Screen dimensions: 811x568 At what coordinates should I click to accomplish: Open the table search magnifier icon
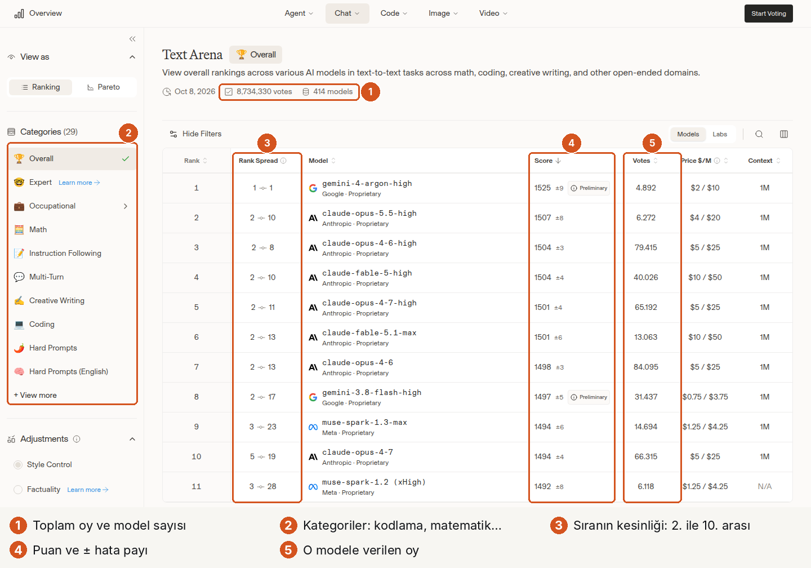pyautogui.click(x=759, y=134)
